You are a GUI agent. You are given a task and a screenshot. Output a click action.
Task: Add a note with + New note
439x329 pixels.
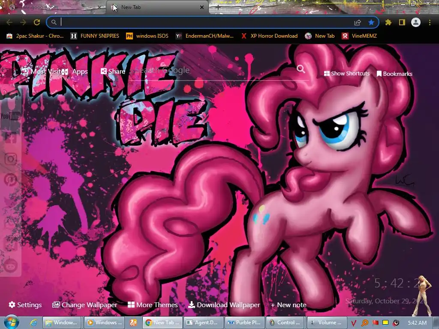[x=289, y=305]
